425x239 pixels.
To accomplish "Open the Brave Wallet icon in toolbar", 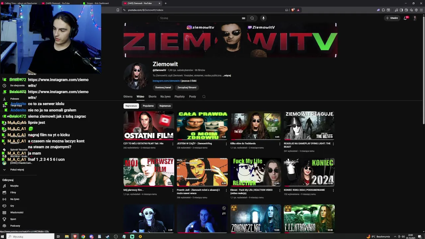I will click(406, 10).
